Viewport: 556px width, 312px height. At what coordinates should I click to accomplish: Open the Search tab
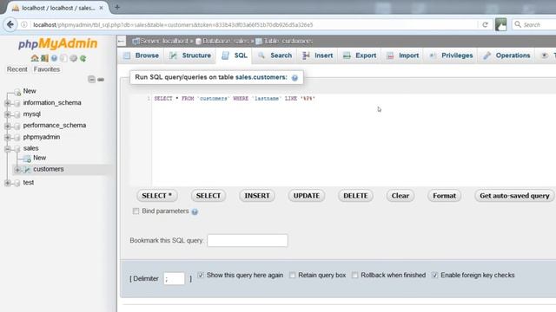click(x=275, y=55)
